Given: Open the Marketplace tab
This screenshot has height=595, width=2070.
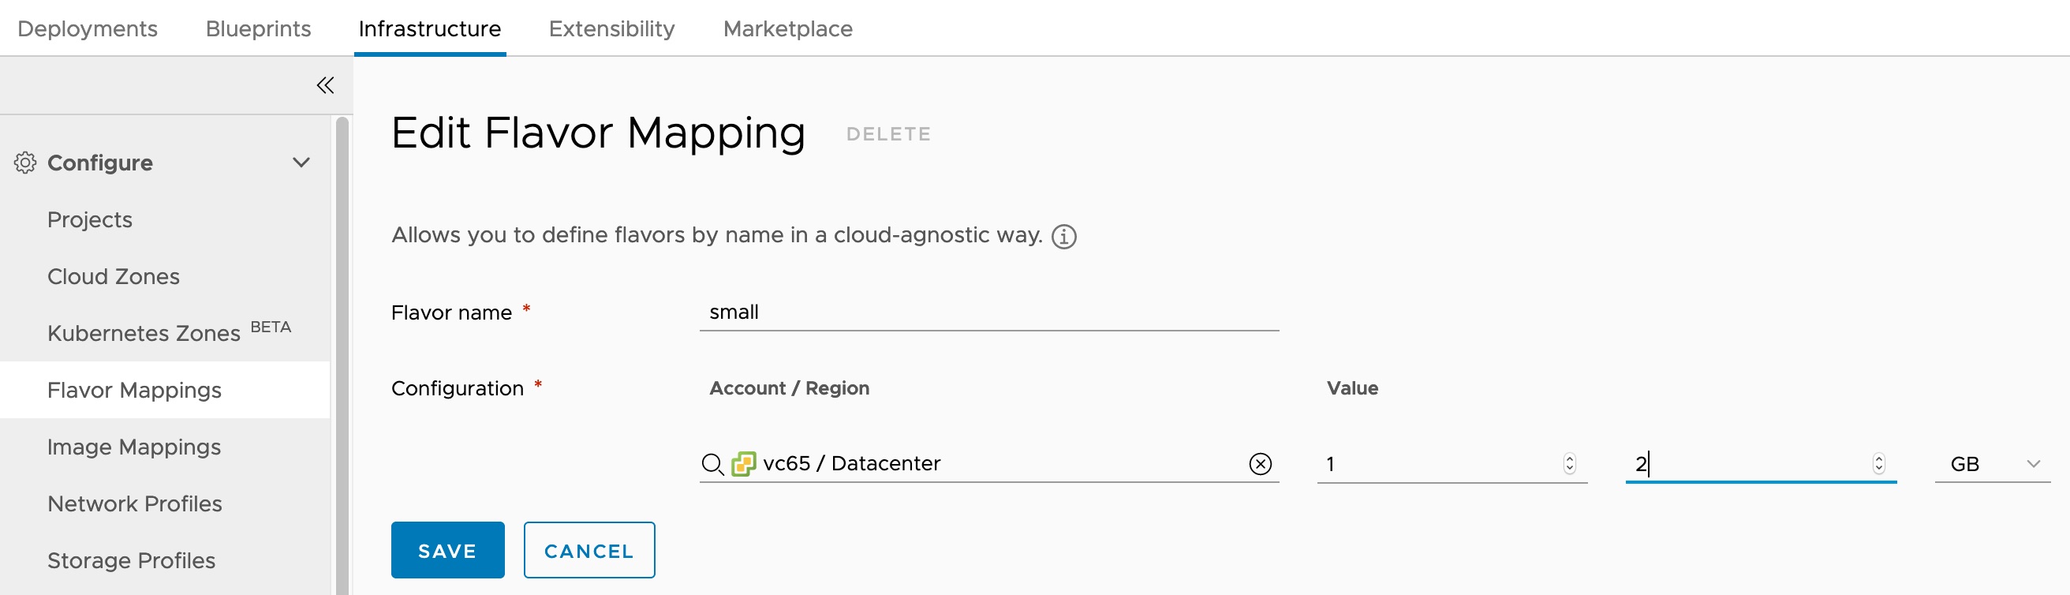Looking at the screenshot, I should pyautogui.click(x=787, y=28).
